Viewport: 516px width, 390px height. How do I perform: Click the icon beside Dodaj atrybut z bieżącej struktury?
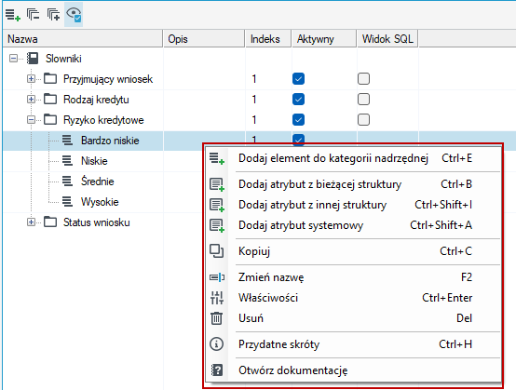[x=217, y=184]
